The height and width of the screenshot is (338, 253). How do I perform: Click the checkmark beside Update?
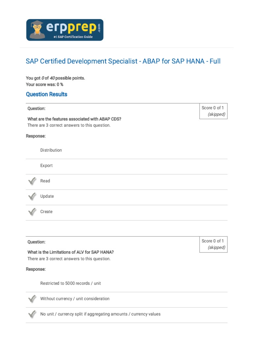[x=32, y=196]
